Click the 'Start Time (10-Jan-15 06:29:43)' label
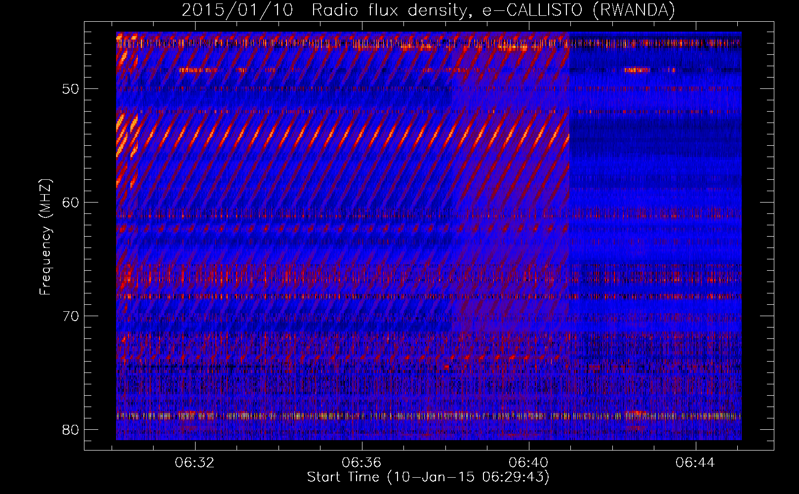The height and width of the screenshot is (494, 799). (x=428, y=477)
